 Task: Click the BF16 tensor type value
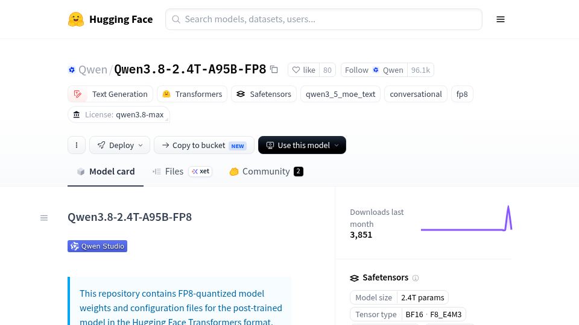coord(414,314)
